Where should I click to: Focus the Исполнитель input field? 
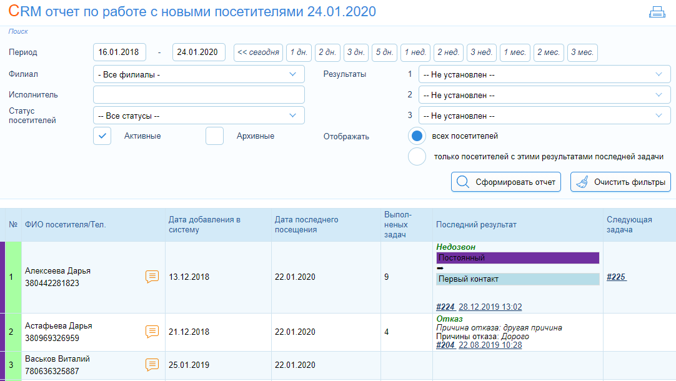coord(199,95)
